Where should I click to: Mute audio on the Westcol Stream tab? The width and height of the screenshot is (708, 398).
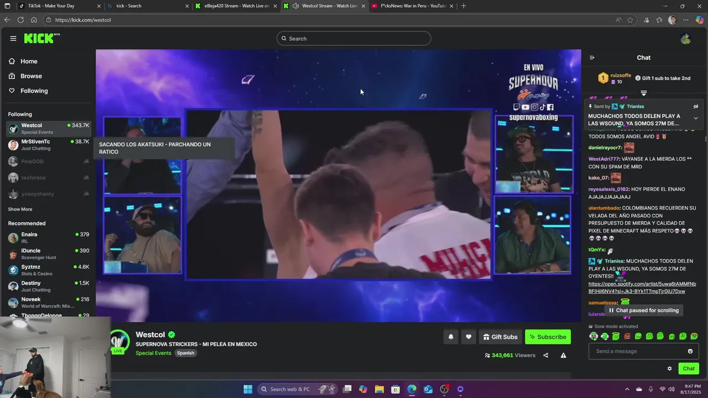[296, 6]
